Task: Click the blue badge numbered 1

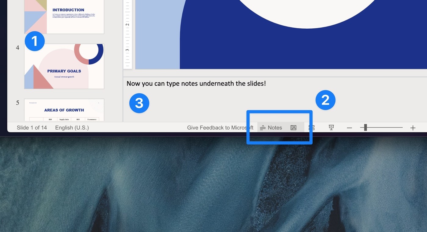Action: 35,41
